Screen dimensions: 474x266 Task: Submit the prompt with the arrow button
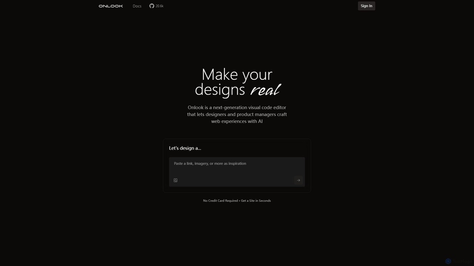tap(298, 180)
